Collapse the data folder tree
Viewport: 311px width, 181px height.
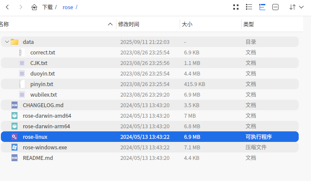[x=7, y=42]
